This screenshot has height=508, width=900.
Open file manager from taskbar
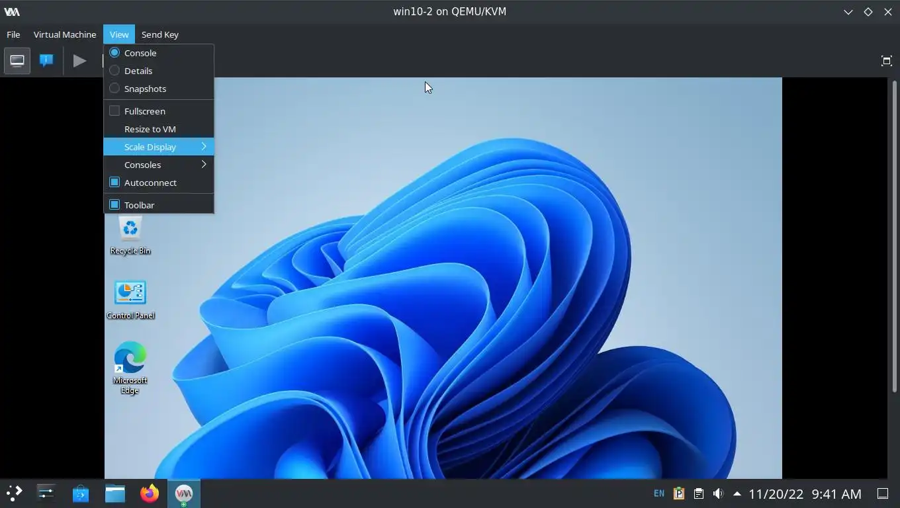pos(115,493)
